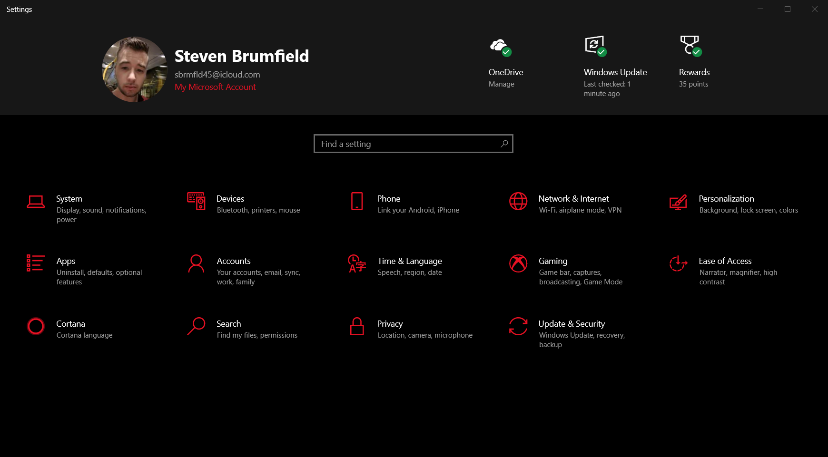Click the Privacy category title
828x457 pixels.
coord(390,324)
